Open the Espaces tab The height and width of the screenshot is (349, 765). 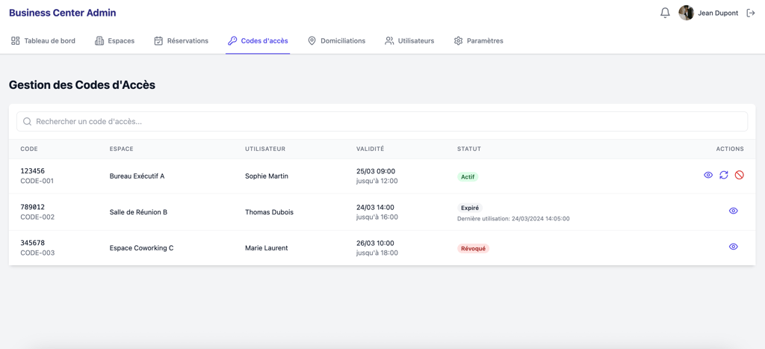click(114, 41)
